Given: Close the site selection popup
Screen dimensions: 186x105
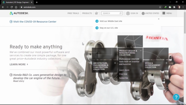Looking at the screenshot, I should [x=159, y=19].
